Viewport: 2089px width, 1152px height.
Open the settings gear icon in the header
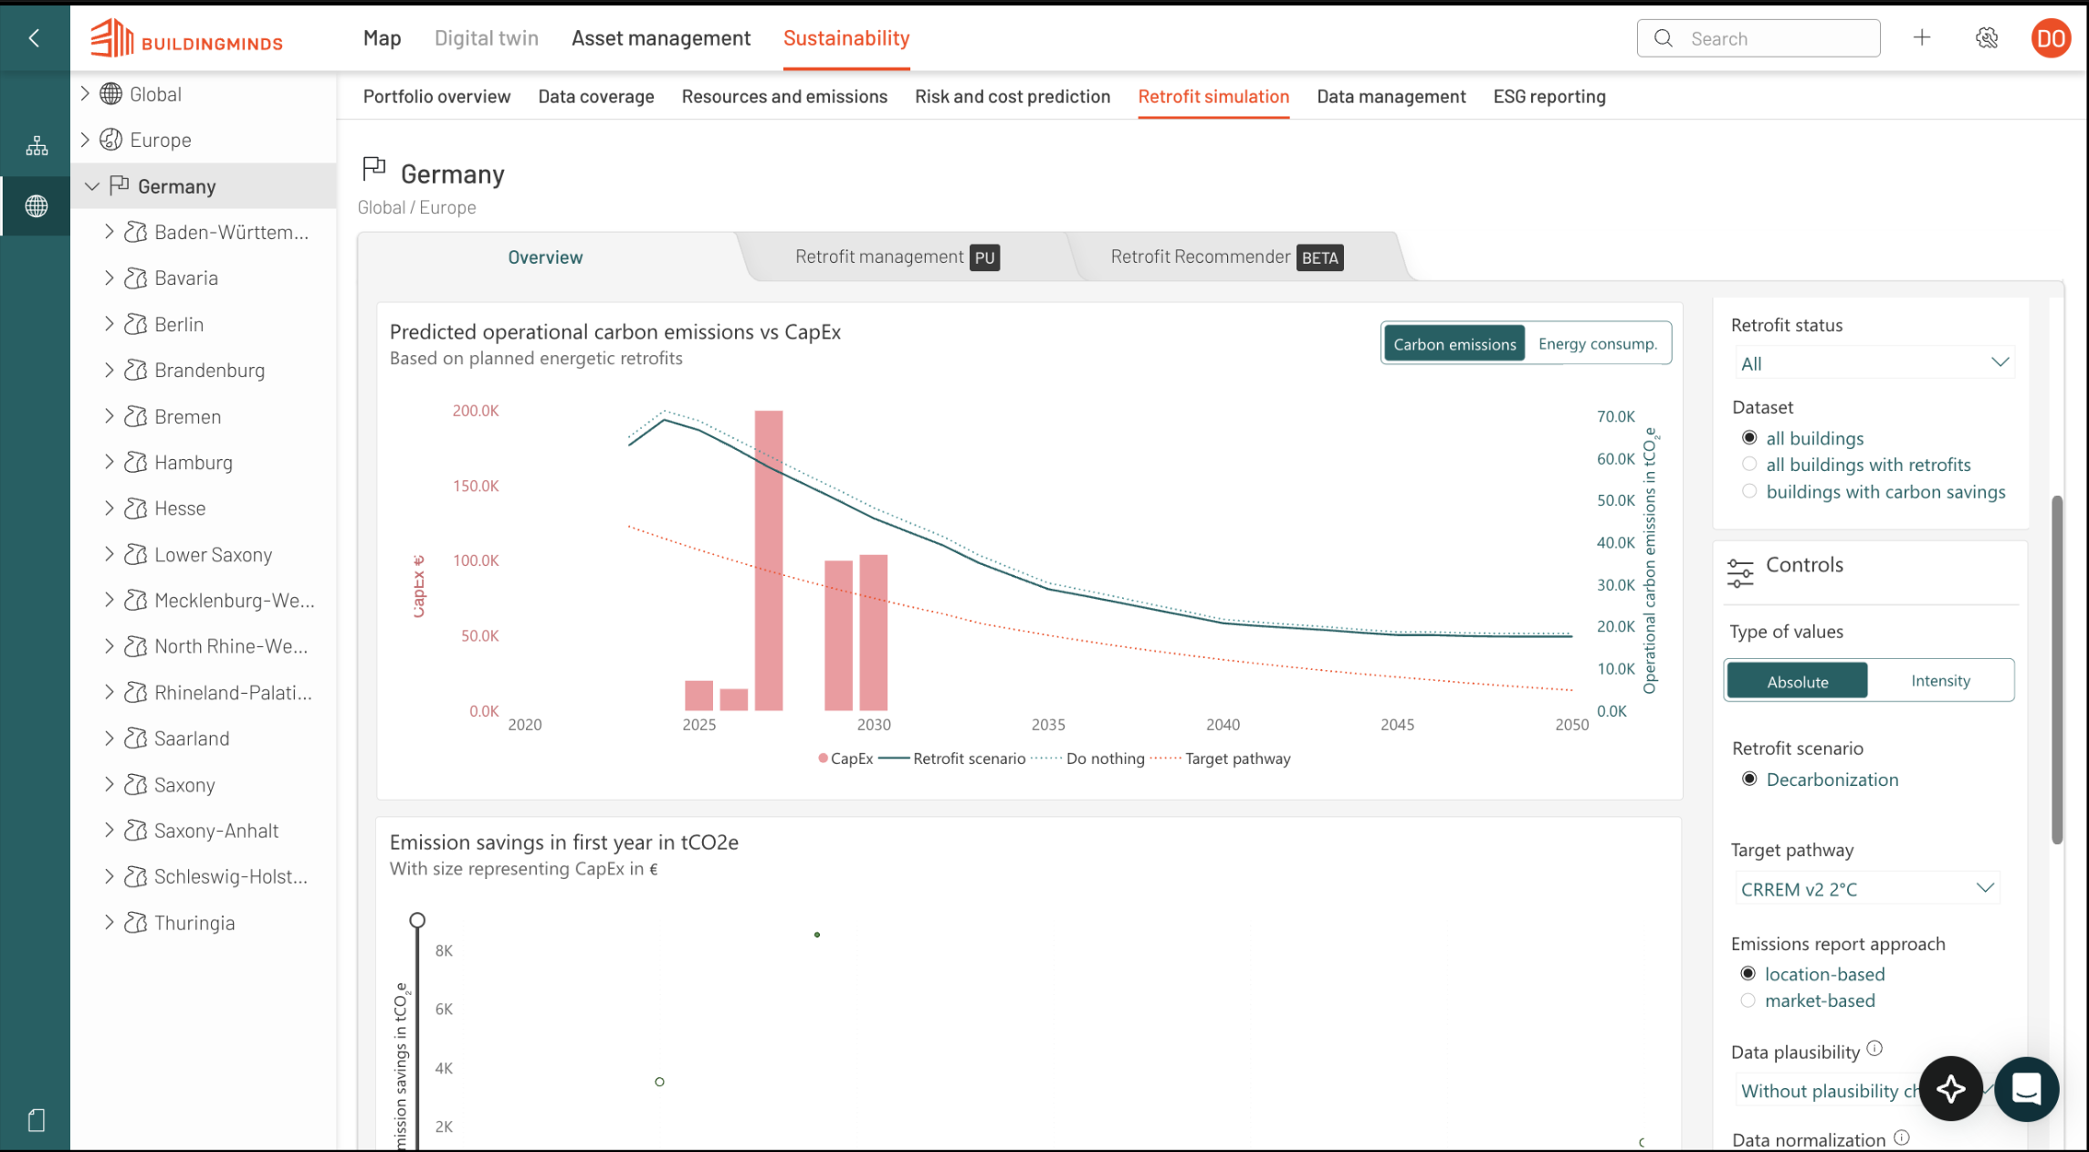[x=1987, y=37]
